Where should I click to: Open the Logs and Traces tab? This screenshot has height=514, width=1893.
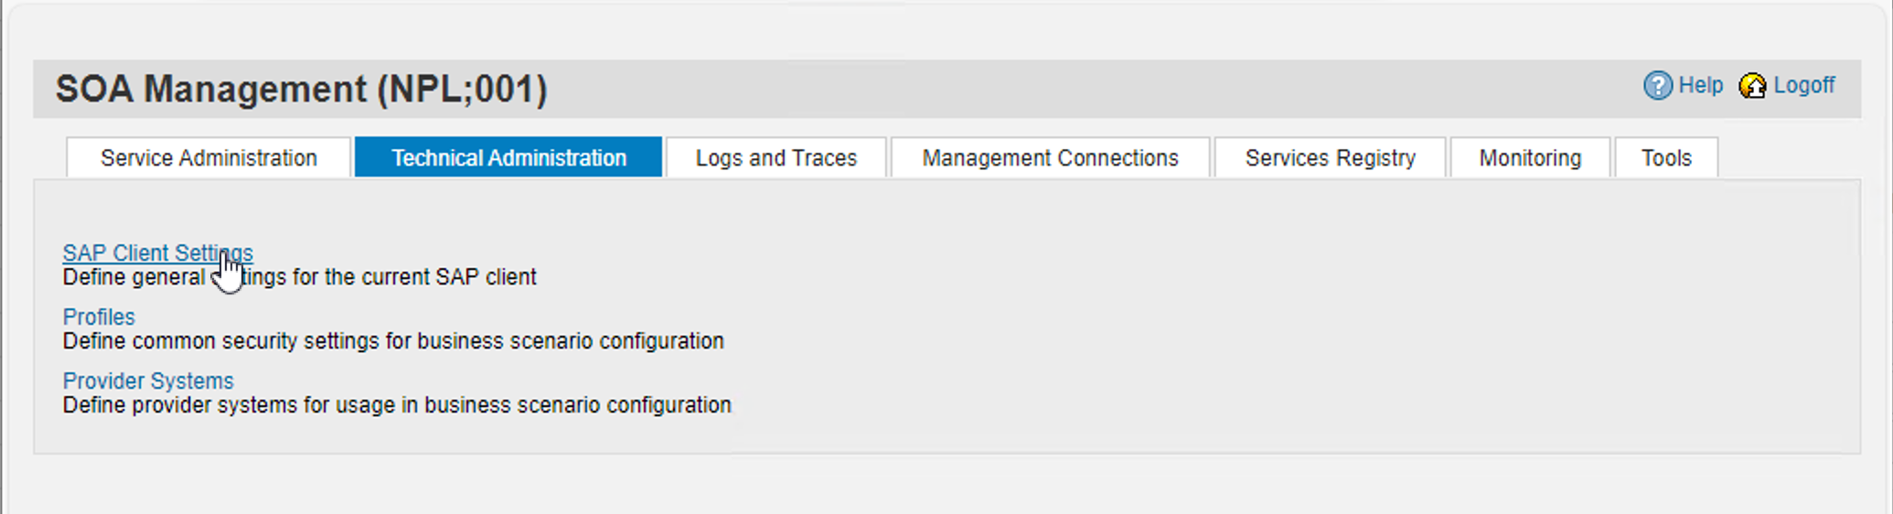coord(775,158)
